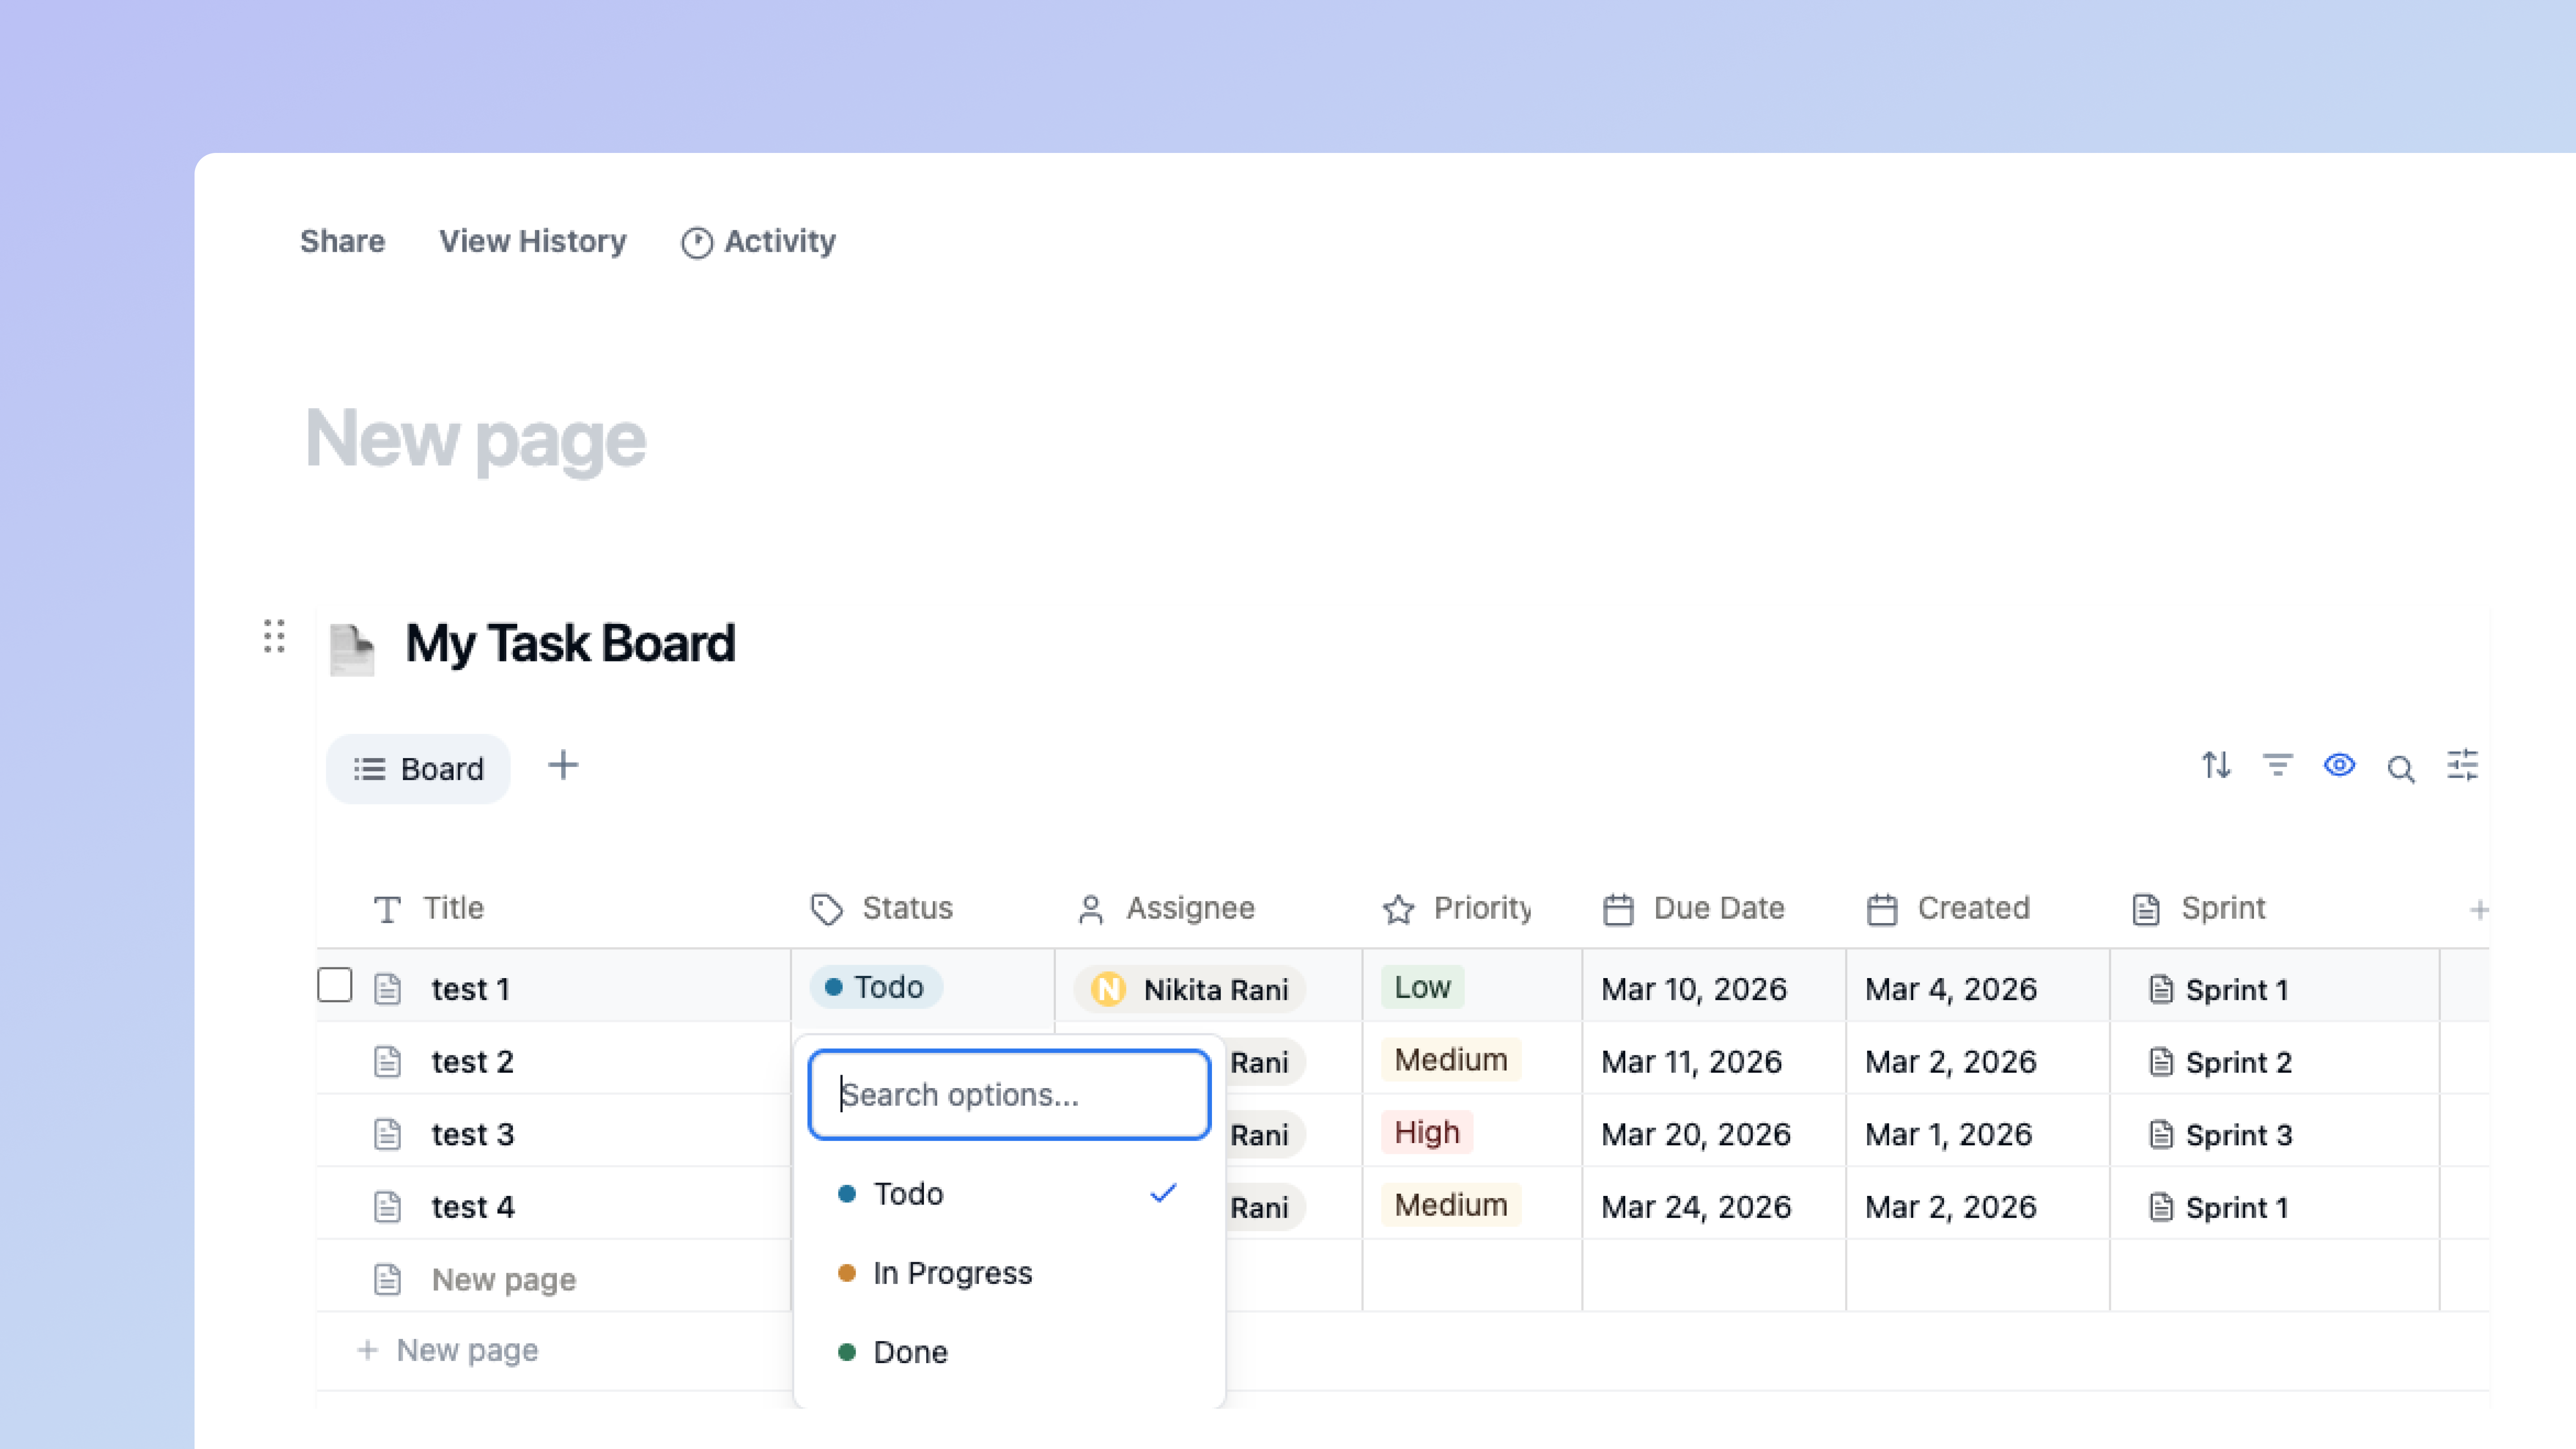The width and height of the screenshot is (2576, 1449).
Task: Open the Activity panel
Action: pyautogui.click(x=759, y=241)
